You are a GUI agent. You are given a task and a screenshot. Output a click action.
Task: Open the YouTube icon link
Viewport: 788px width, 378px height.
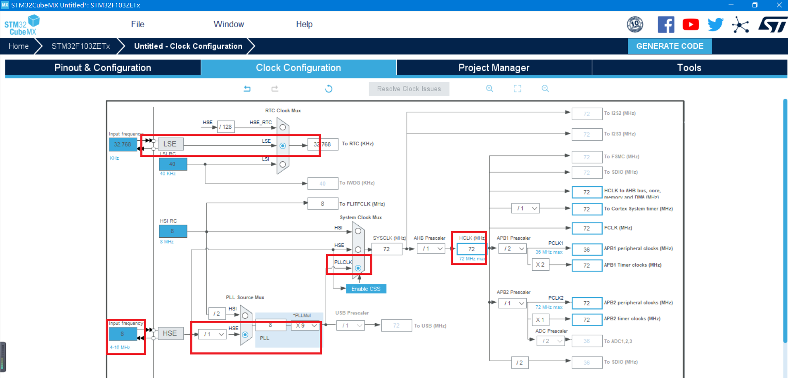coord(691,25)
